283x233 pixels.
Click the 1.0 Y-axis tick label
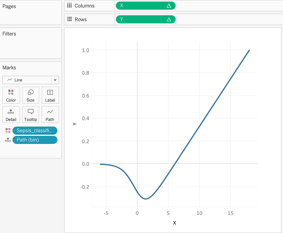tap(85, 50)
